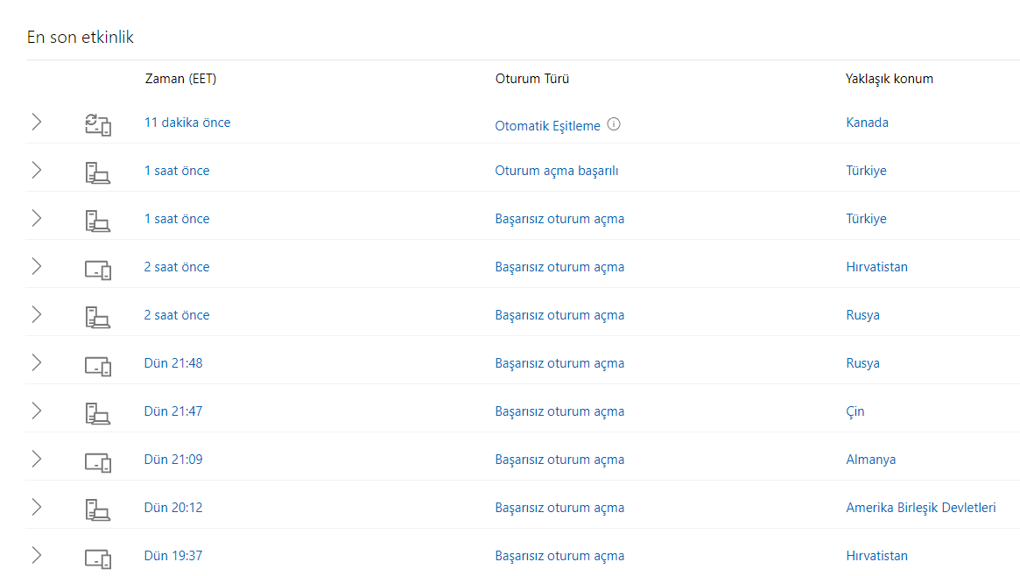
Task: Click the Dün 21:48 timestamp
Action: coord(173,363)
